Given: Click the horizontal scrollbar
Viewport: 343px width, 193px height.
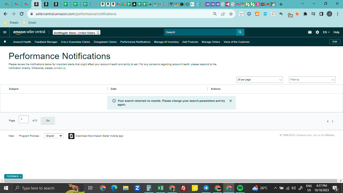Looking at the screenshot, I should pos(171,181).
